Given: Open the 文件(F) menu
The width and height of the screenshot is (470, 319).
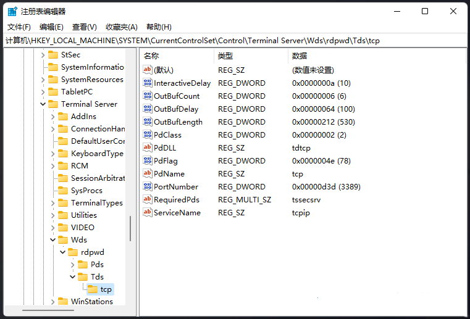Looking at the screenshot, I should pos(19,27).
